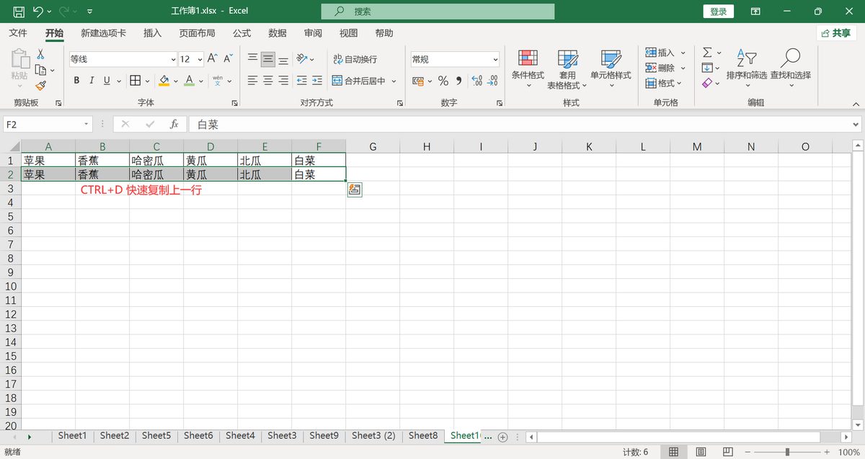Screen dimensions: 865x459
Task: Switch to the 数据 ribbon tab
Action: click(278, 33)
